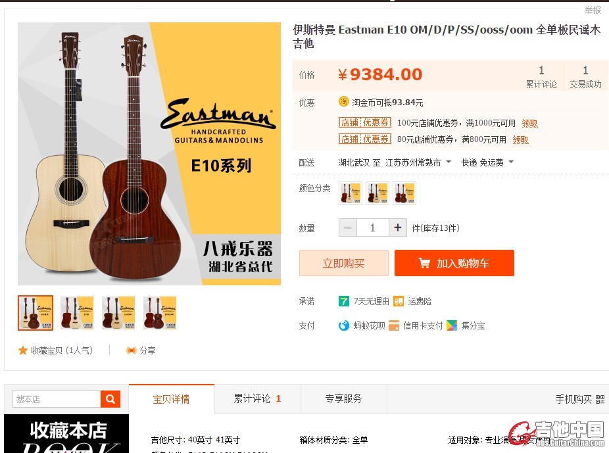Click the green 7天无理由 icon
This screenshot has height=453, width=609.
point(344,301)
